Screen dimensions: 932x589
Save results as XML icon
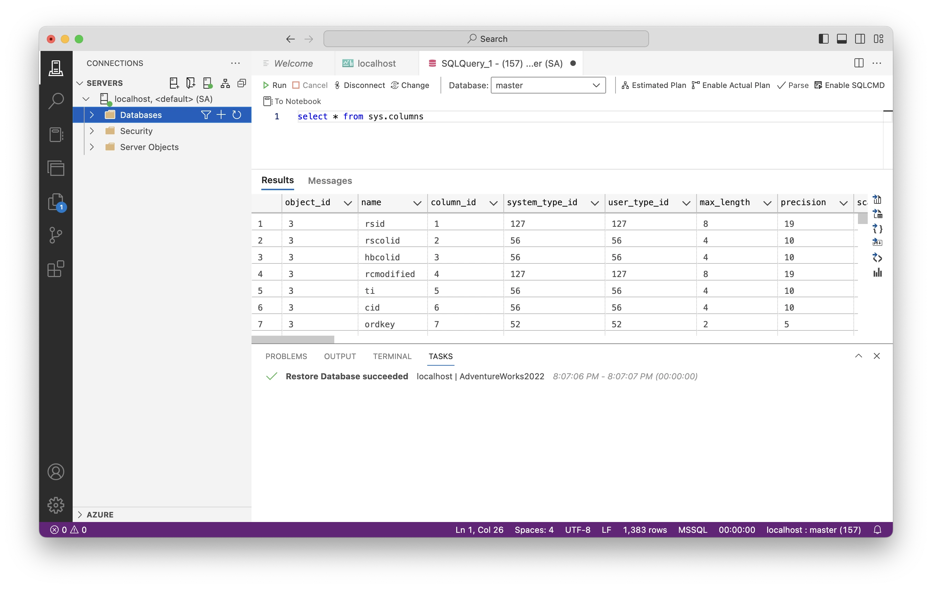[x=877, y=258]
